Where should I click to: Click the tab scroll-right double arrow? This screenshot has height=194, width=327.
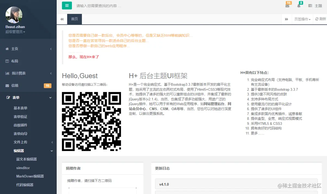pos(287,19)
